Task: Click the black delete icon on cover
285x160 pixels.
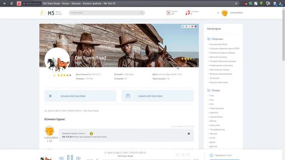Action: [x=195, y=27]
